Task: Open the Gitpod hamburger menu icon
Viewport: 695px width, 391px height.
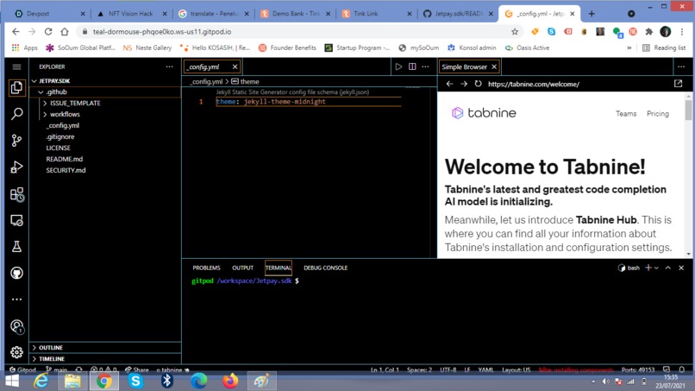Action: 16,66
